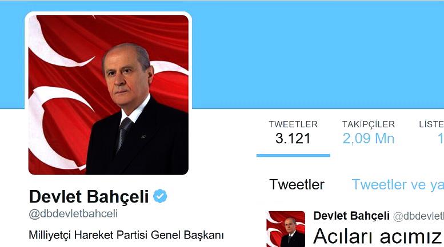Open the TAKİPÇİLER followers label
Viewport: 444px width, 247px height.
pyautogui.click(x=368, y=124)
